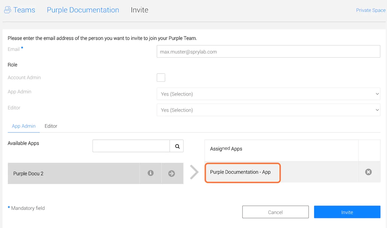Select the App Admin tab
Screen dimensions: 387x228
coord(24,126)
